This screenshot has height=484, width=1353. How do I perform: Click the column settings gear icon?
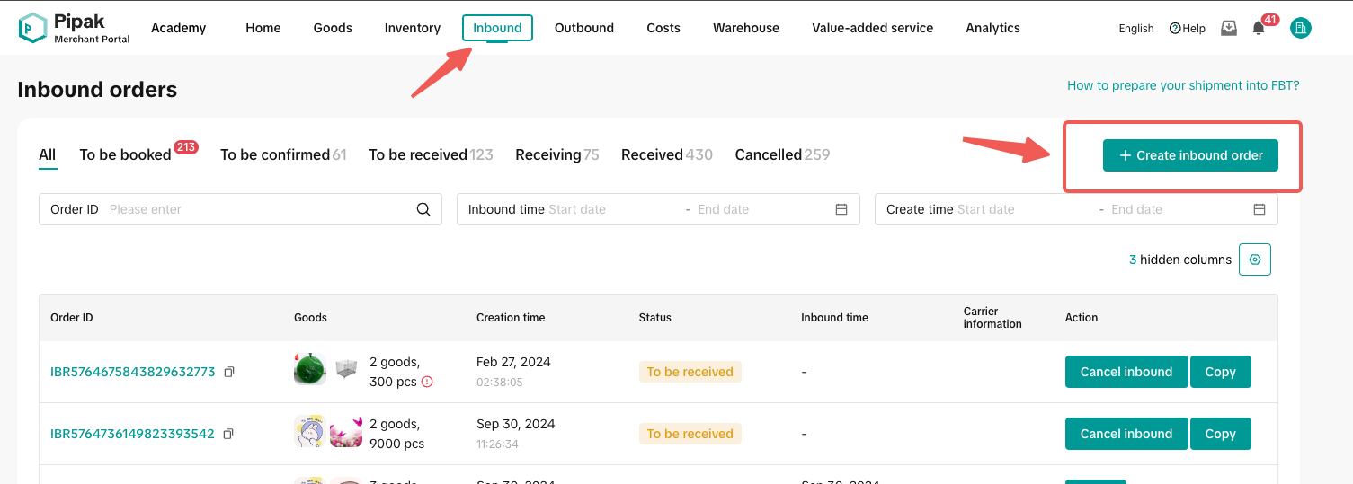(1255, 260)
